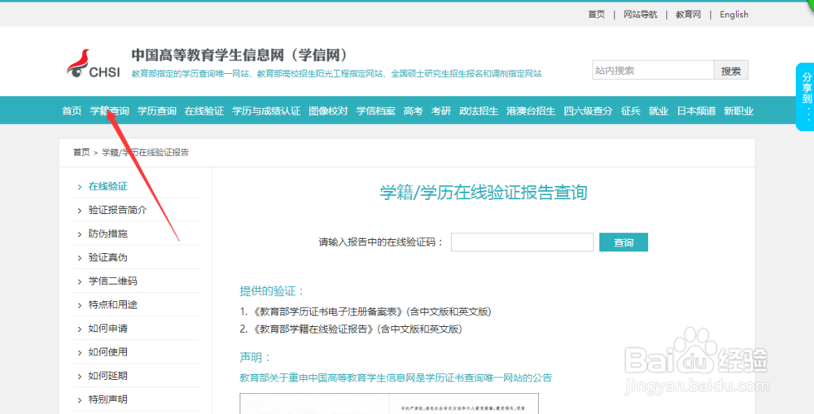Open 新职业 navigation item
The width and height of the screenshot is (814, 414).
[x=739, y=111]
